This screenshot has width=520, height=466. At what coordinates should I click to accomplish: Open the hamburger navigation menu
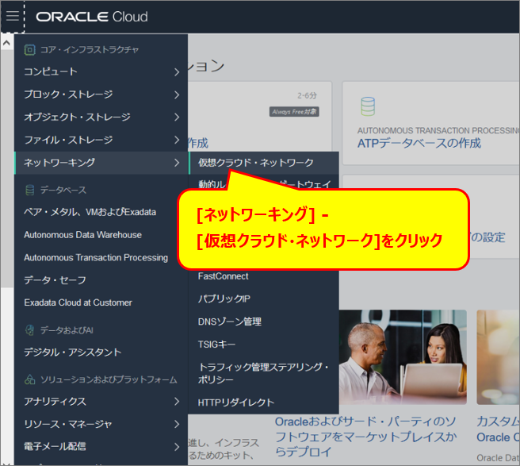[x=13, y=16]
